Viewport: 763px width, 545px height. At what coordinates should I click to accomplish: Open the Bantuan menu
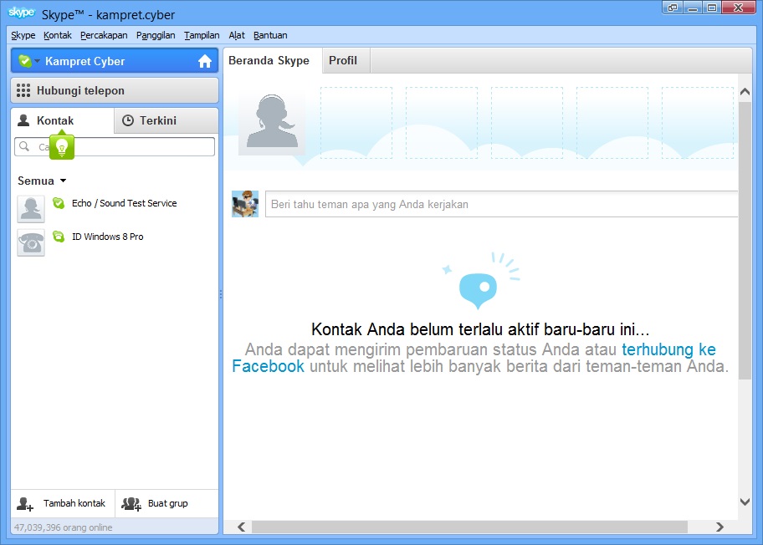(x=270, y=35)
